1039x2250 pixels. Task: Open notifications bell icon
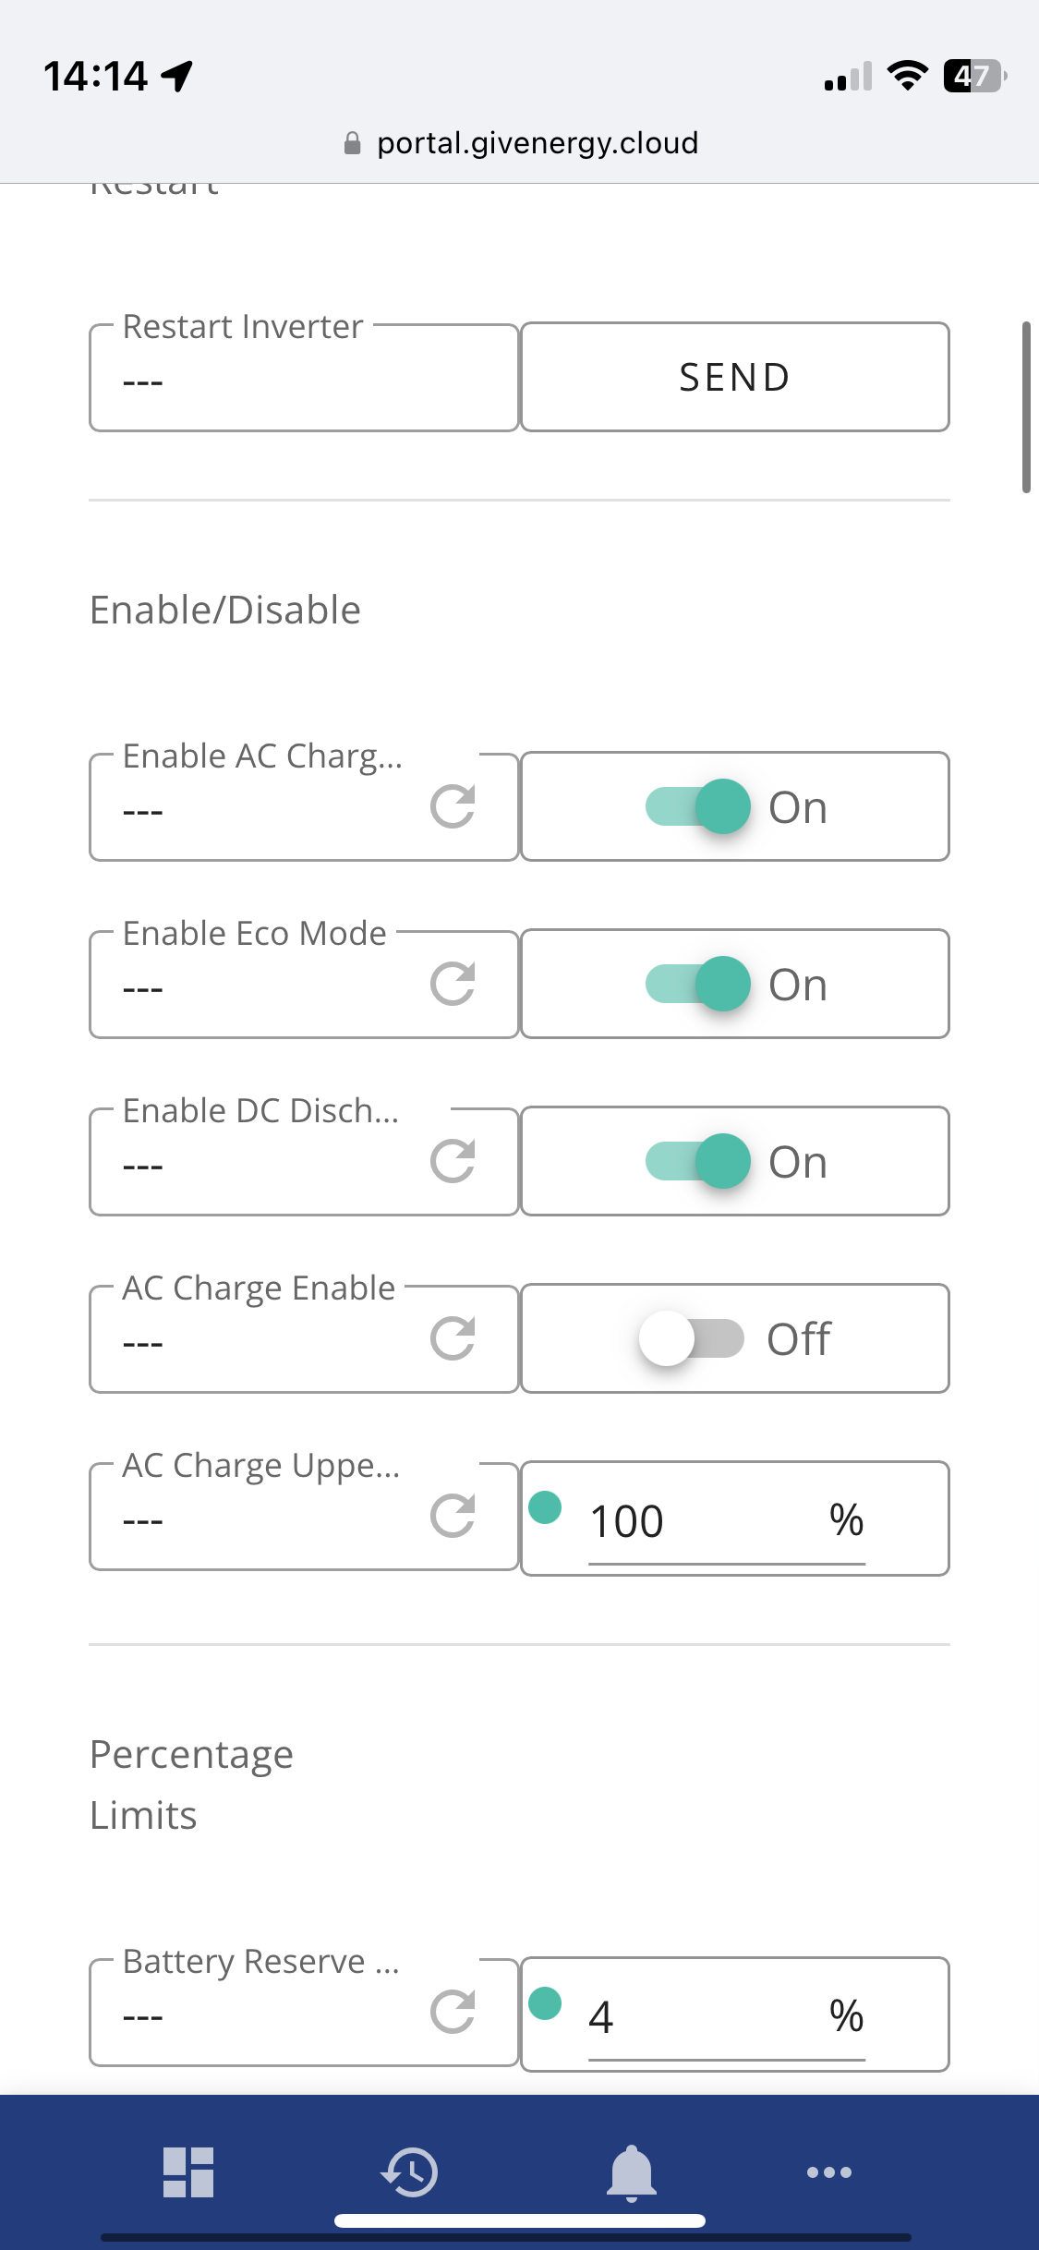(x=631, y=2171)
